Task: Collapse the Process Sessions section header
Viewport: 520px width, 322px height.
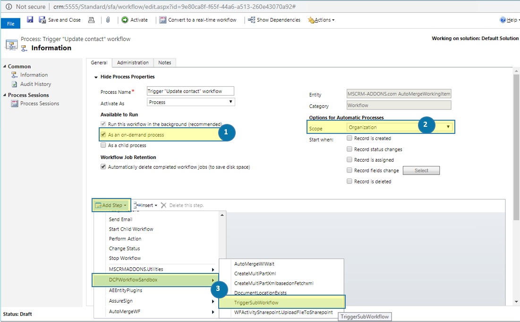Action: pyautogui.click(x=5, y=95)
